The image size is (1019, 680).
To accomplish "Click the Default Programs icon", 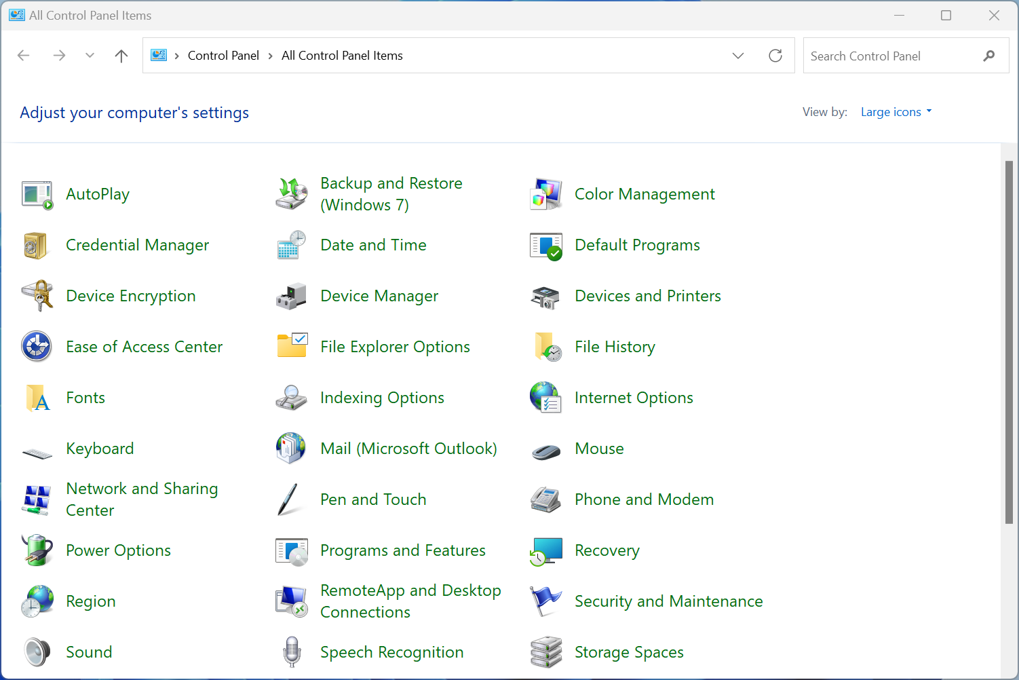I will point(546,246).
